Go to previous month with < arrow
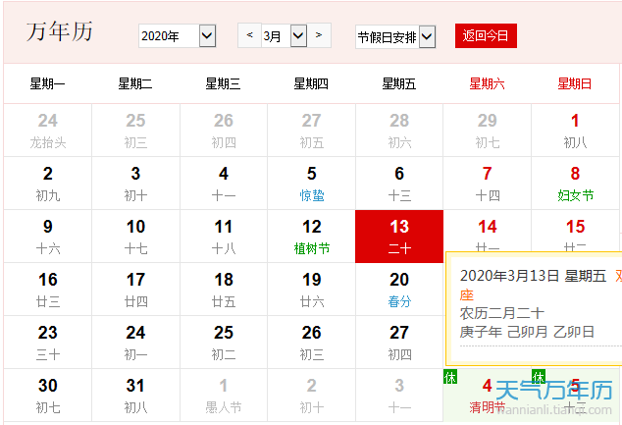 point(249,35)
